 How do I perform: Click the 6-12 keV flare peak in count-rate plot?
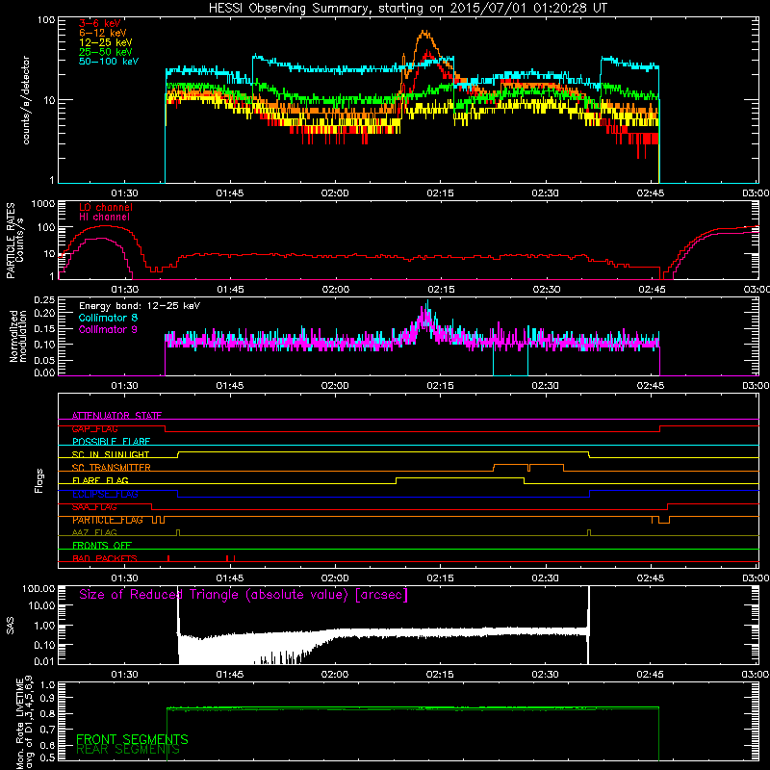424,33
